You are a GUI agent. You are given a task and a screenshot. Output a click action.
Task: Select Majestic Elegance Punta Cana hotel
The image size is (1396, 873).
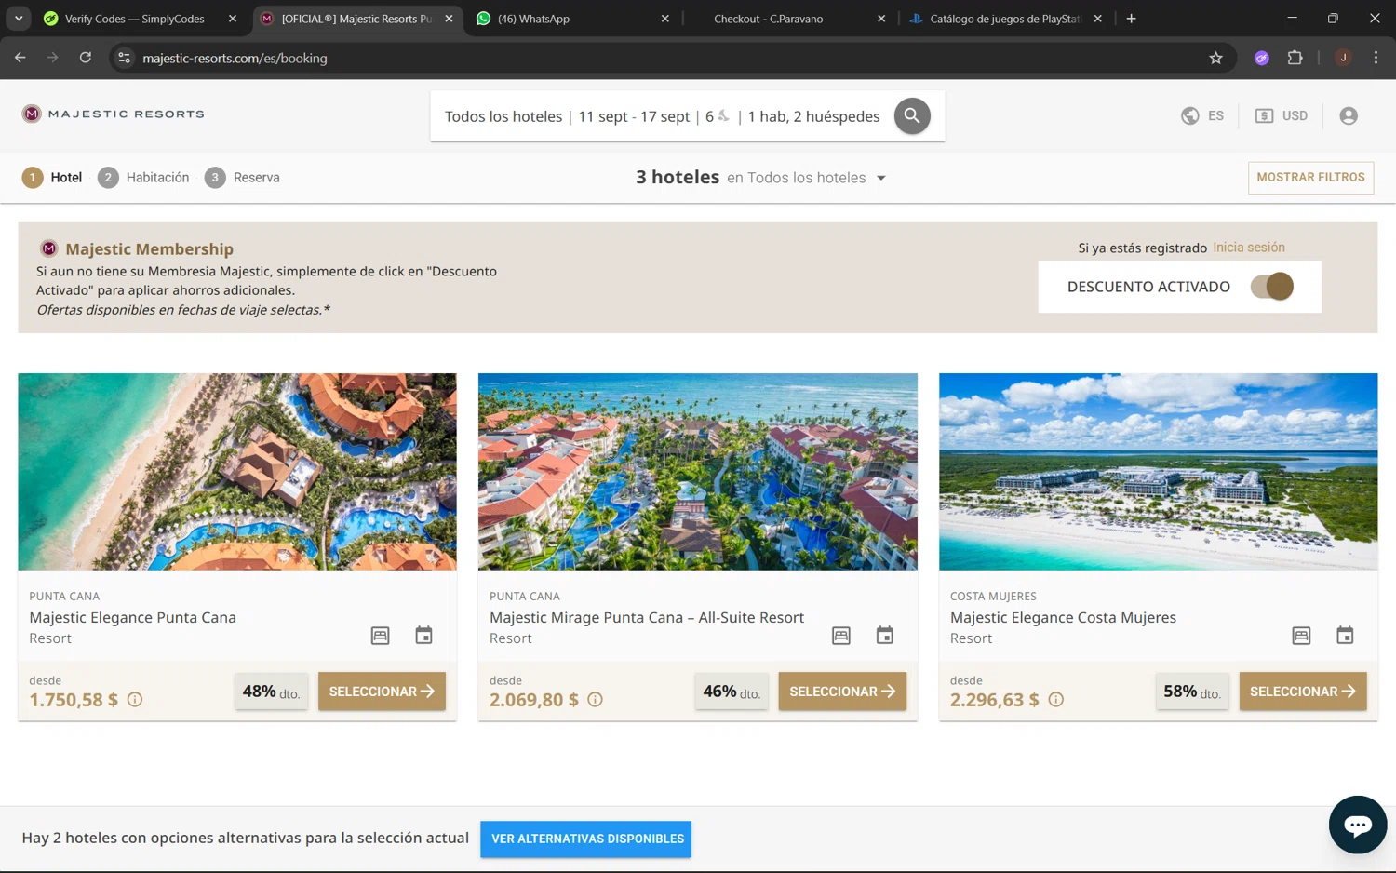(382, 692)
